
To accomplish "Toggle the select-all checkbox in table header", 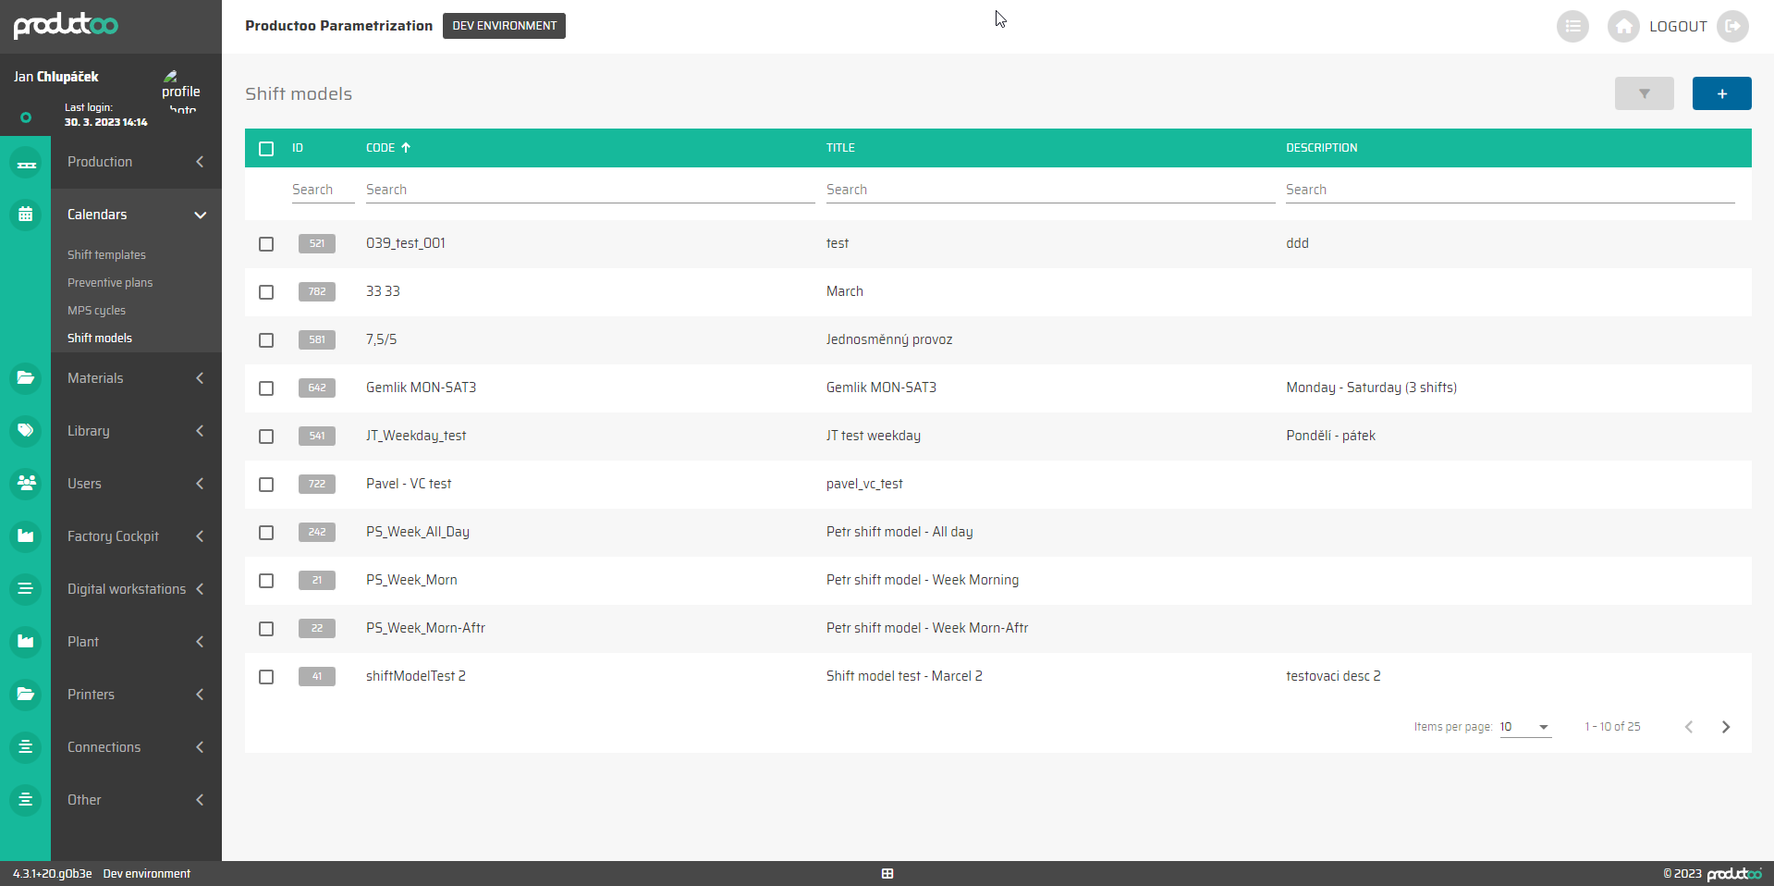I will [266, 149].
